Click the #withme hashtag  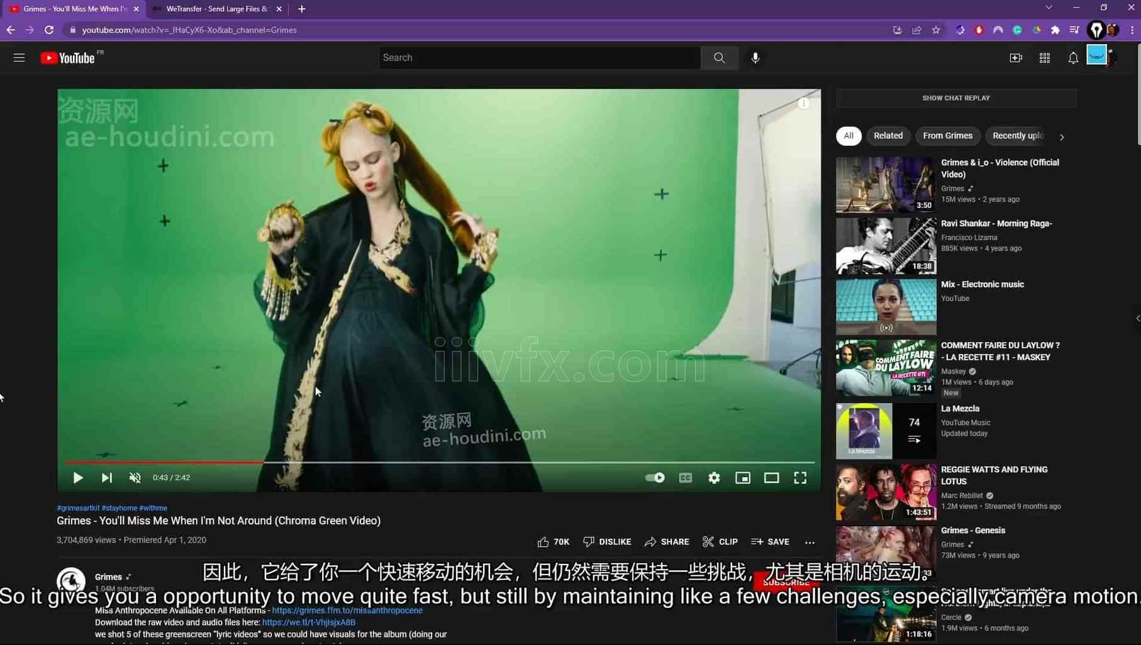pos(153,508)
